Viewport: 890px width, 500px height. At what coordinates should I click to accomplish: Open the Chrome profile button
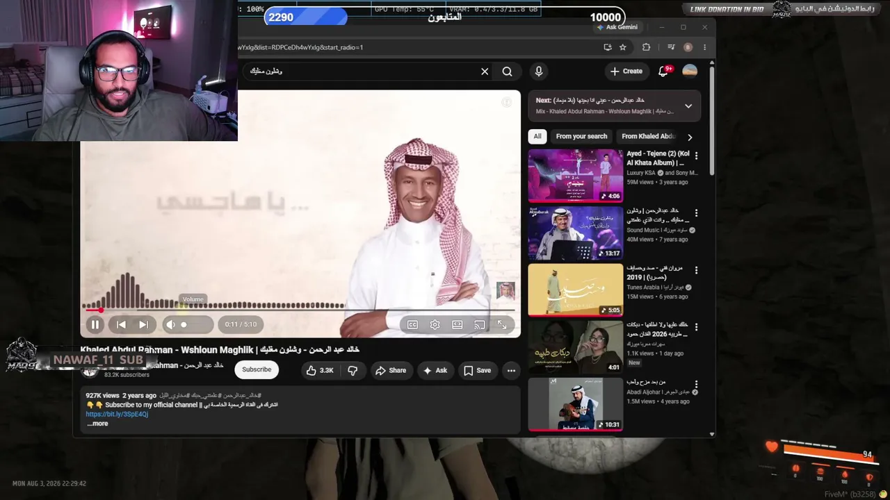(688, 47)
